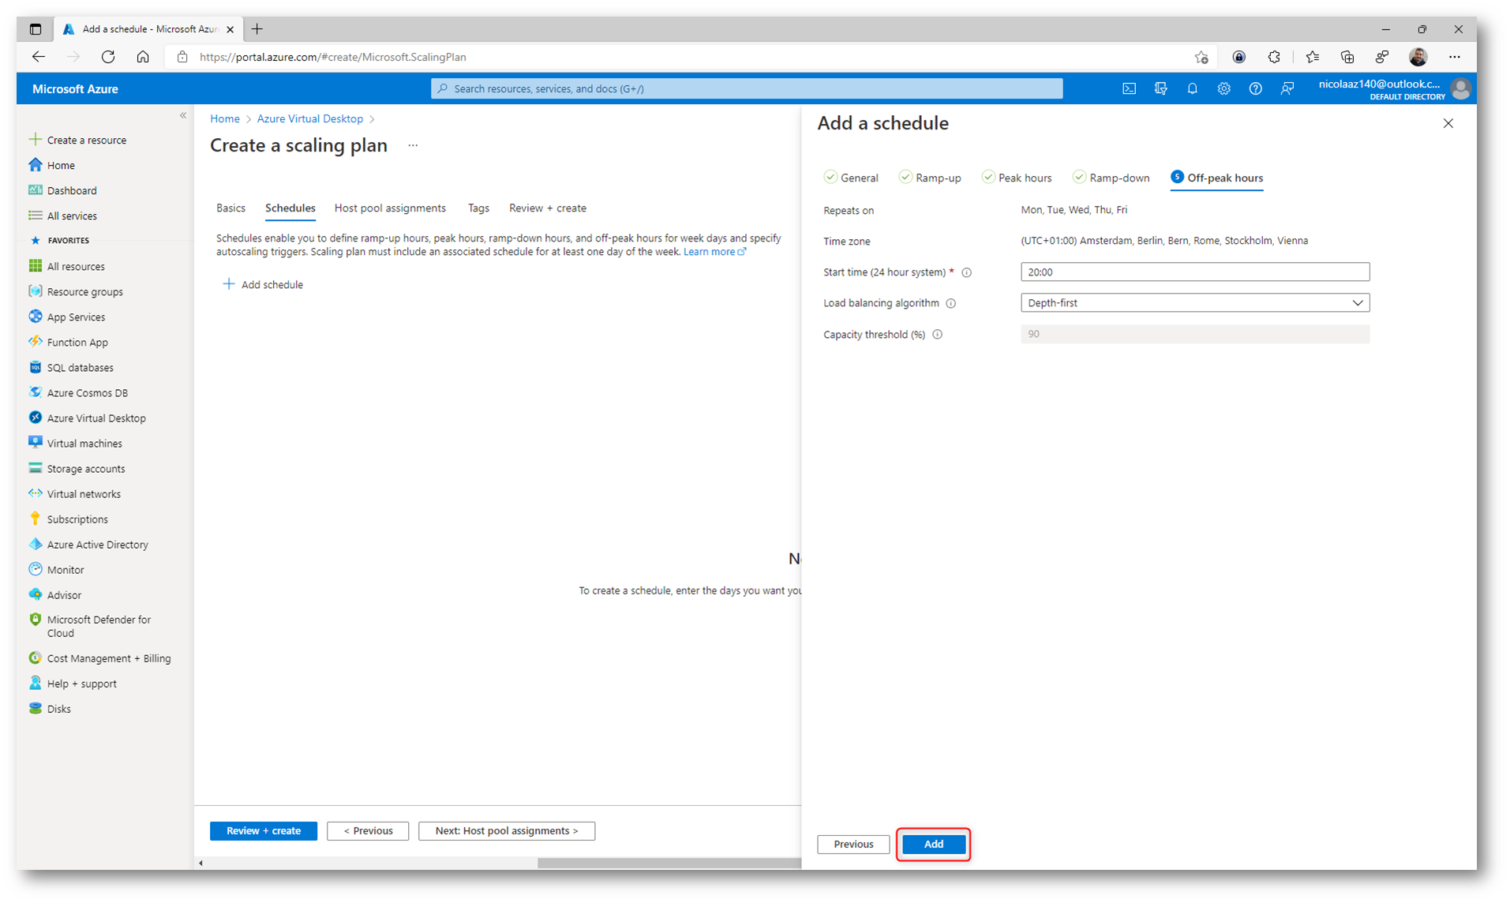Open the scaling plan ellipsis menu
The width and height of the screenshot is (1510, 903).
[413, 145]
